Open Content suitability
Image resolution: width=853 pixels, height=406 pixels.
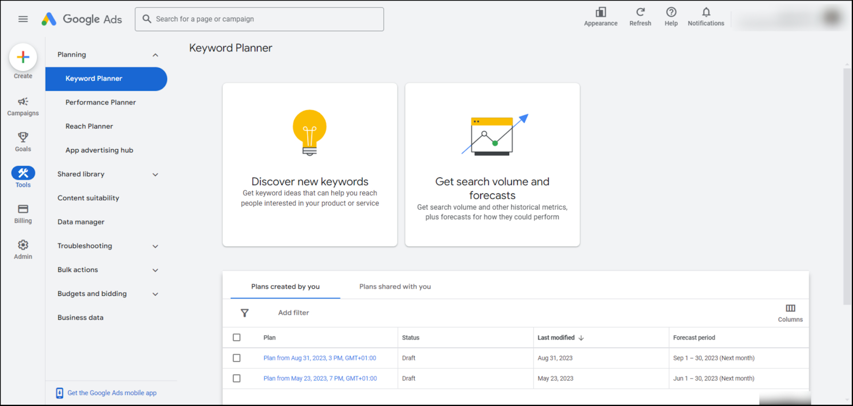coord(88,198)
